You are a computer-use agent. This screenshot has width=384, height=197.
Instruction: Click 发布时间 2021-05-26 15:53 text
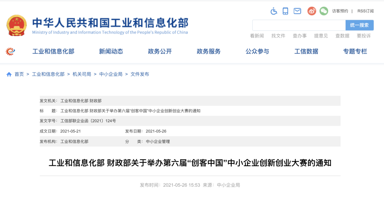tap(170, 185)
